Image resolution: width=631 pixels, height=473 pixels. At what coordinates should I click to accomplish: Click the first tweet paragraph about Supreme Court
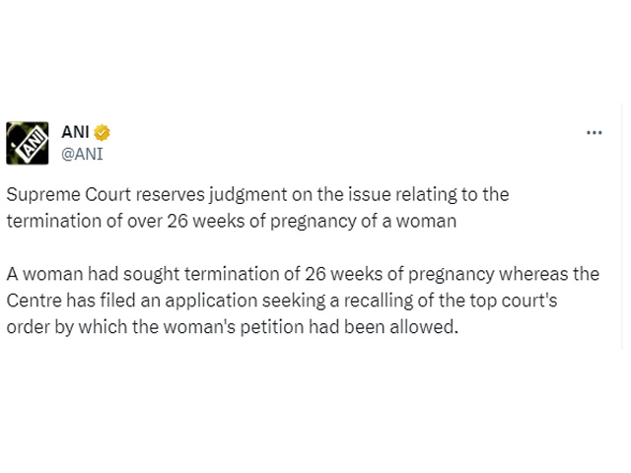[x=258, y=208]
